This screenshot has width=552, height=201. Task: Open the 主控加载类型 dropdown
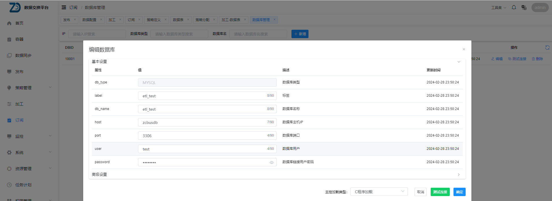379,192
